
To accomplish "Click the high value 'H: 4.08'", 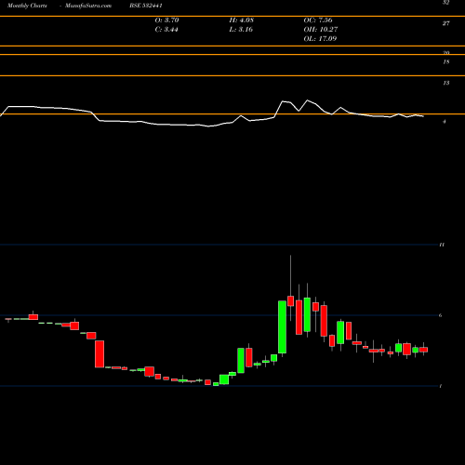I will pos(242,20).
